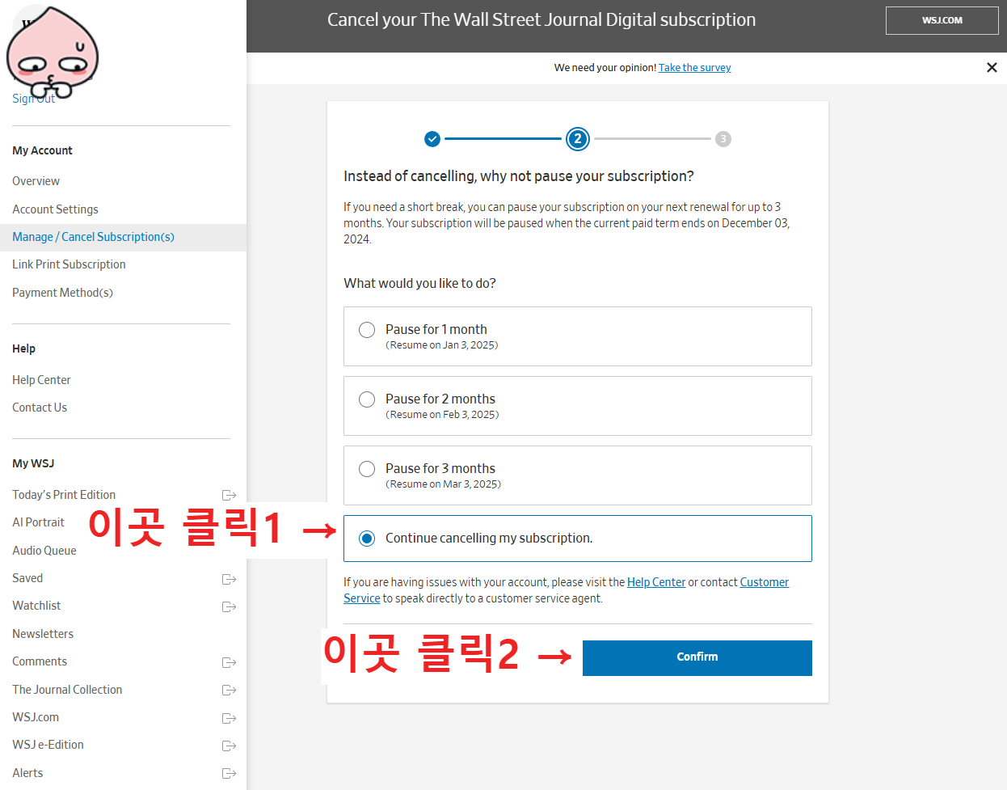
Task: Click 'Instead of cancelling' heading
Action: (x=519, y=176)
